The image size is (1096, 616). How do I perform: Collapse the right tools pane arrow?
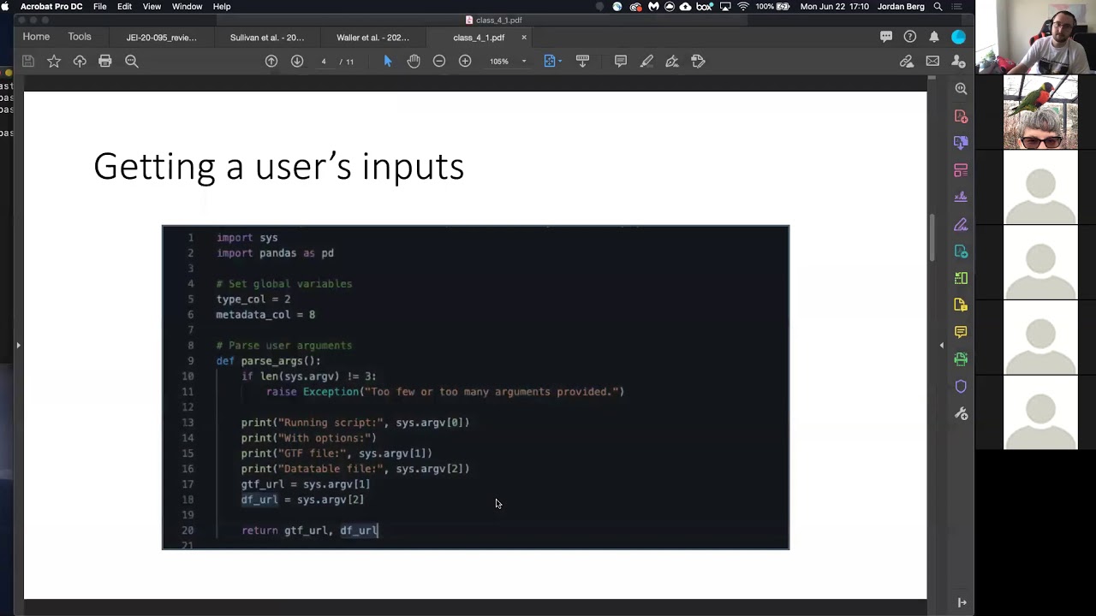[942, 346]
